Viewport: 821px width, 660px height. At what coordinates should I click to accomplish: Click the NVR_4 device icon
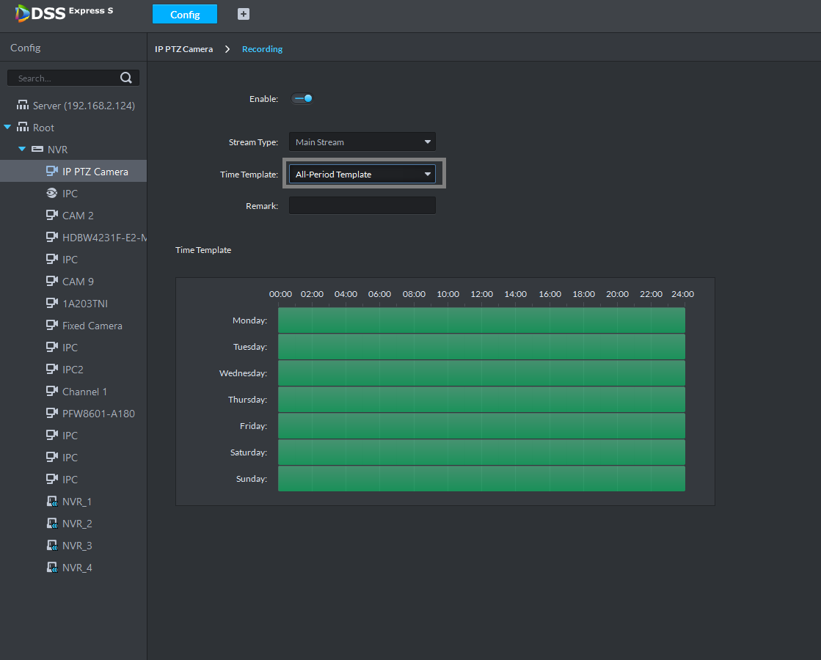pos(51,568)
